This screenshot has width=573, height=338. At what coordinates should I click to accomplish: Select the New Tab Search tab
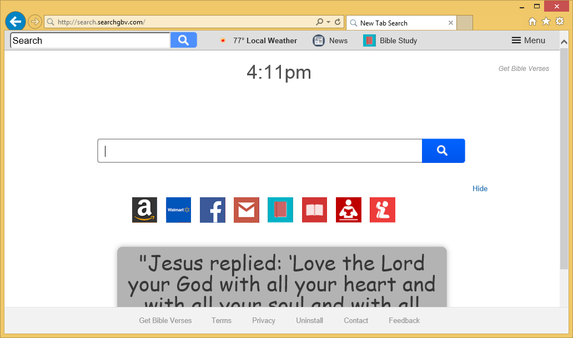(401, 23)
